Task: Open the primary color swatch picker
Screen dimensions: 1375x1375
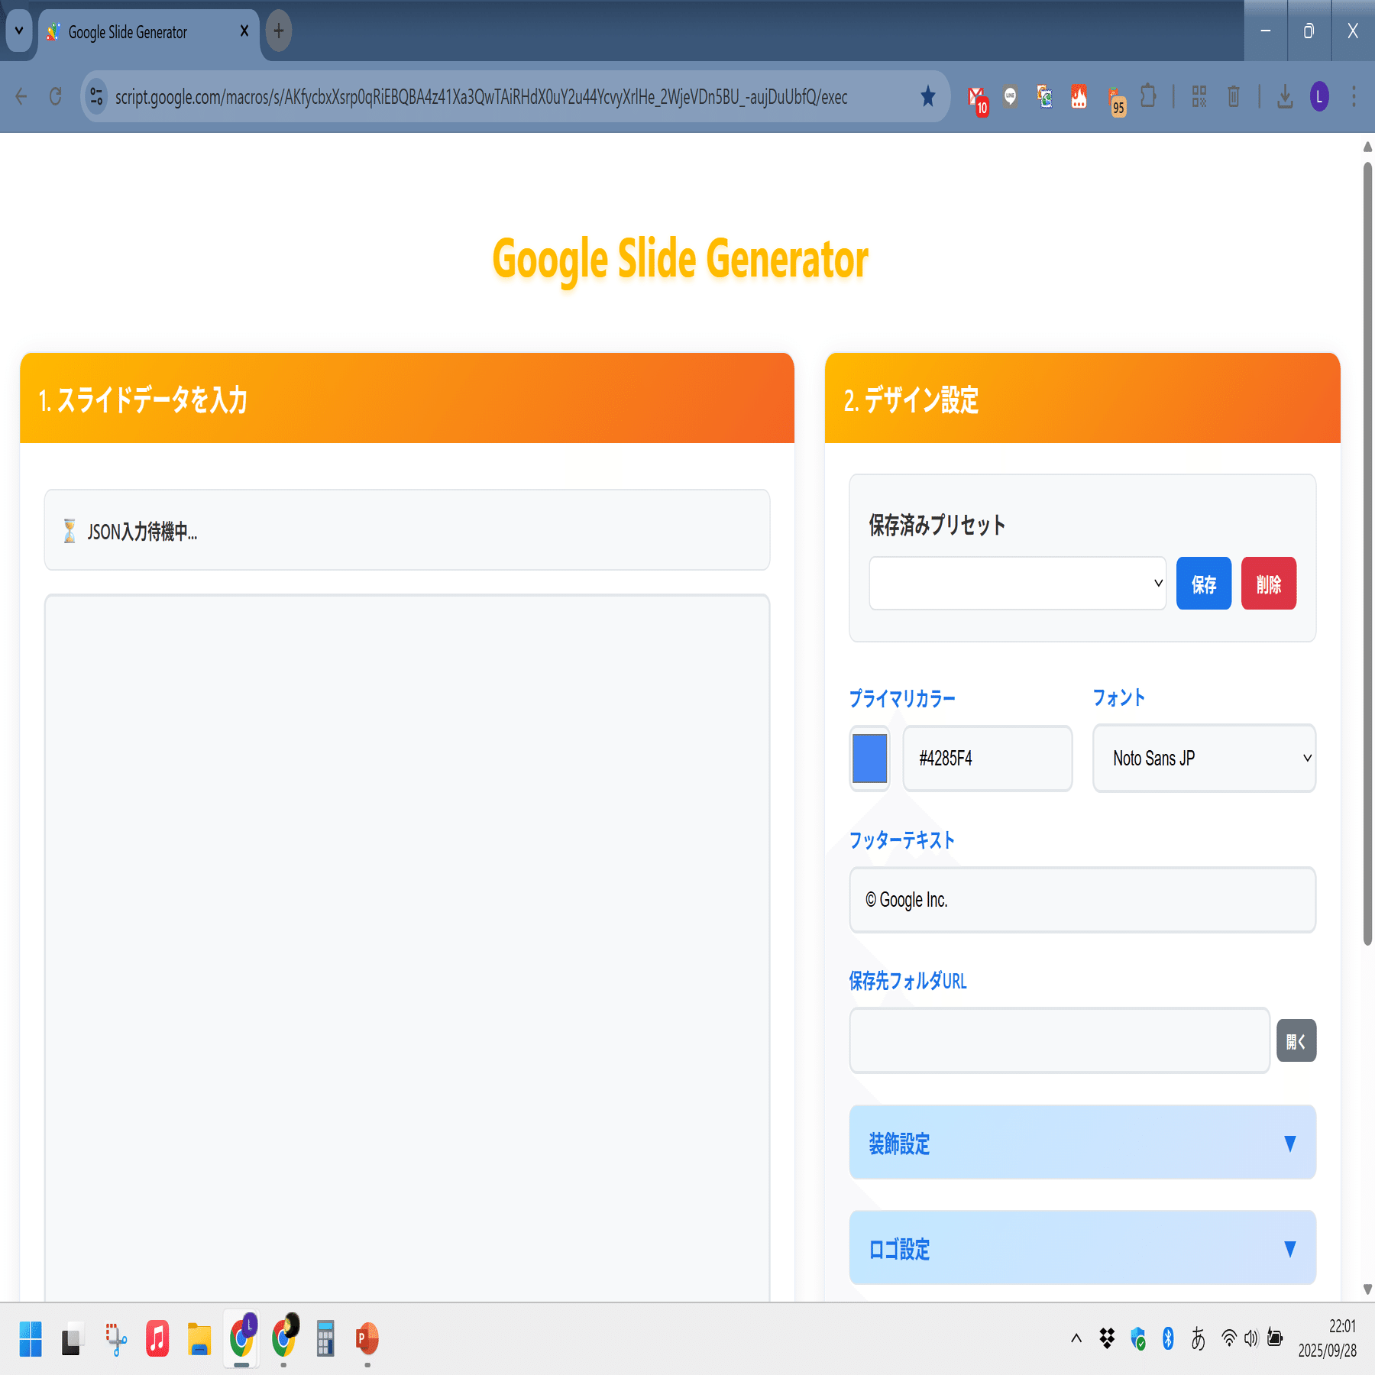Action: click(869, 759)
